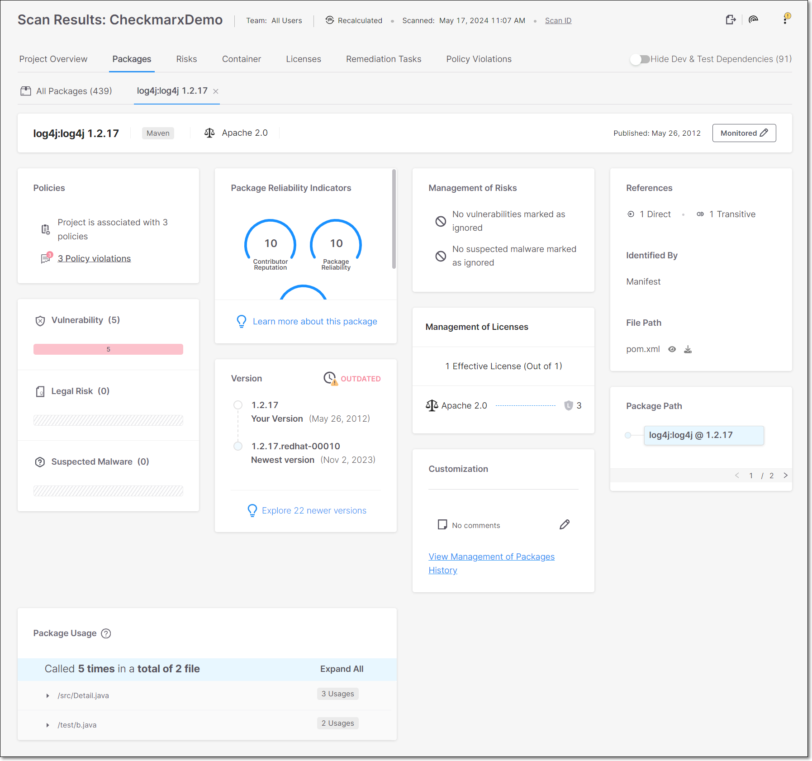Download pom.xml file
Viewport: 812px width, 761px height.
tap(688, 349)
